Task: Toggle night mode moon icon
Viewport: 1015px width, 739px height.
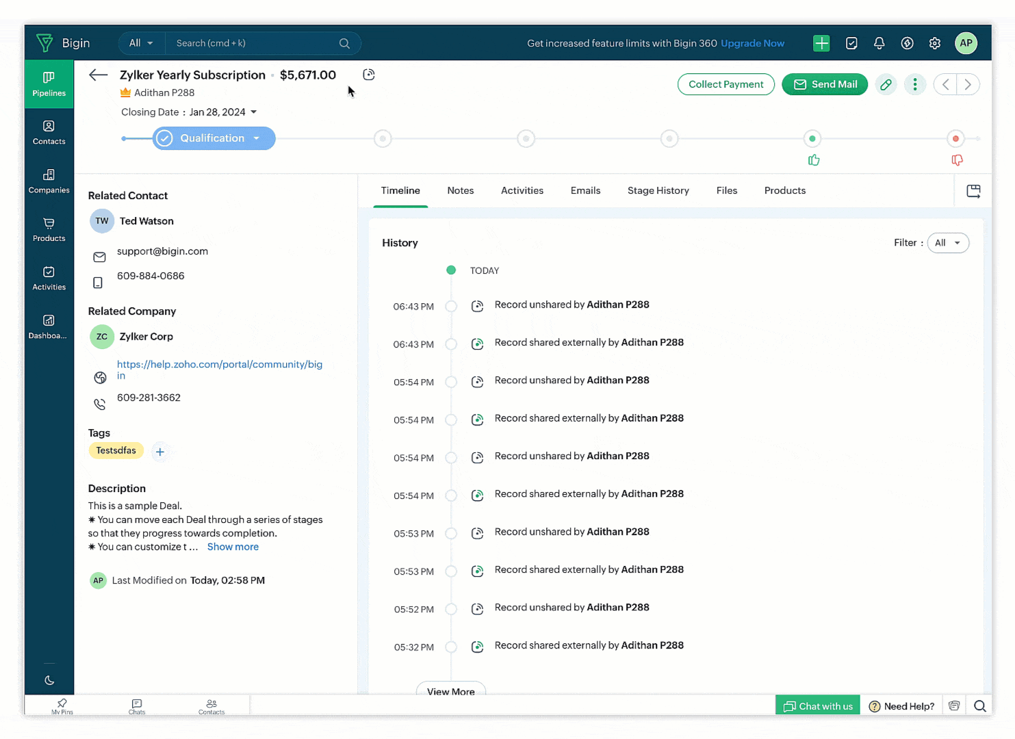Action: [49, 680]
